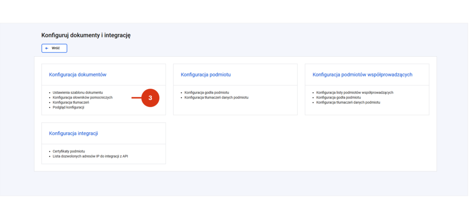The image size is (470, 218).
Task: Open Lista dozwolonych adresów IP item
Action: tap(90, 156)
